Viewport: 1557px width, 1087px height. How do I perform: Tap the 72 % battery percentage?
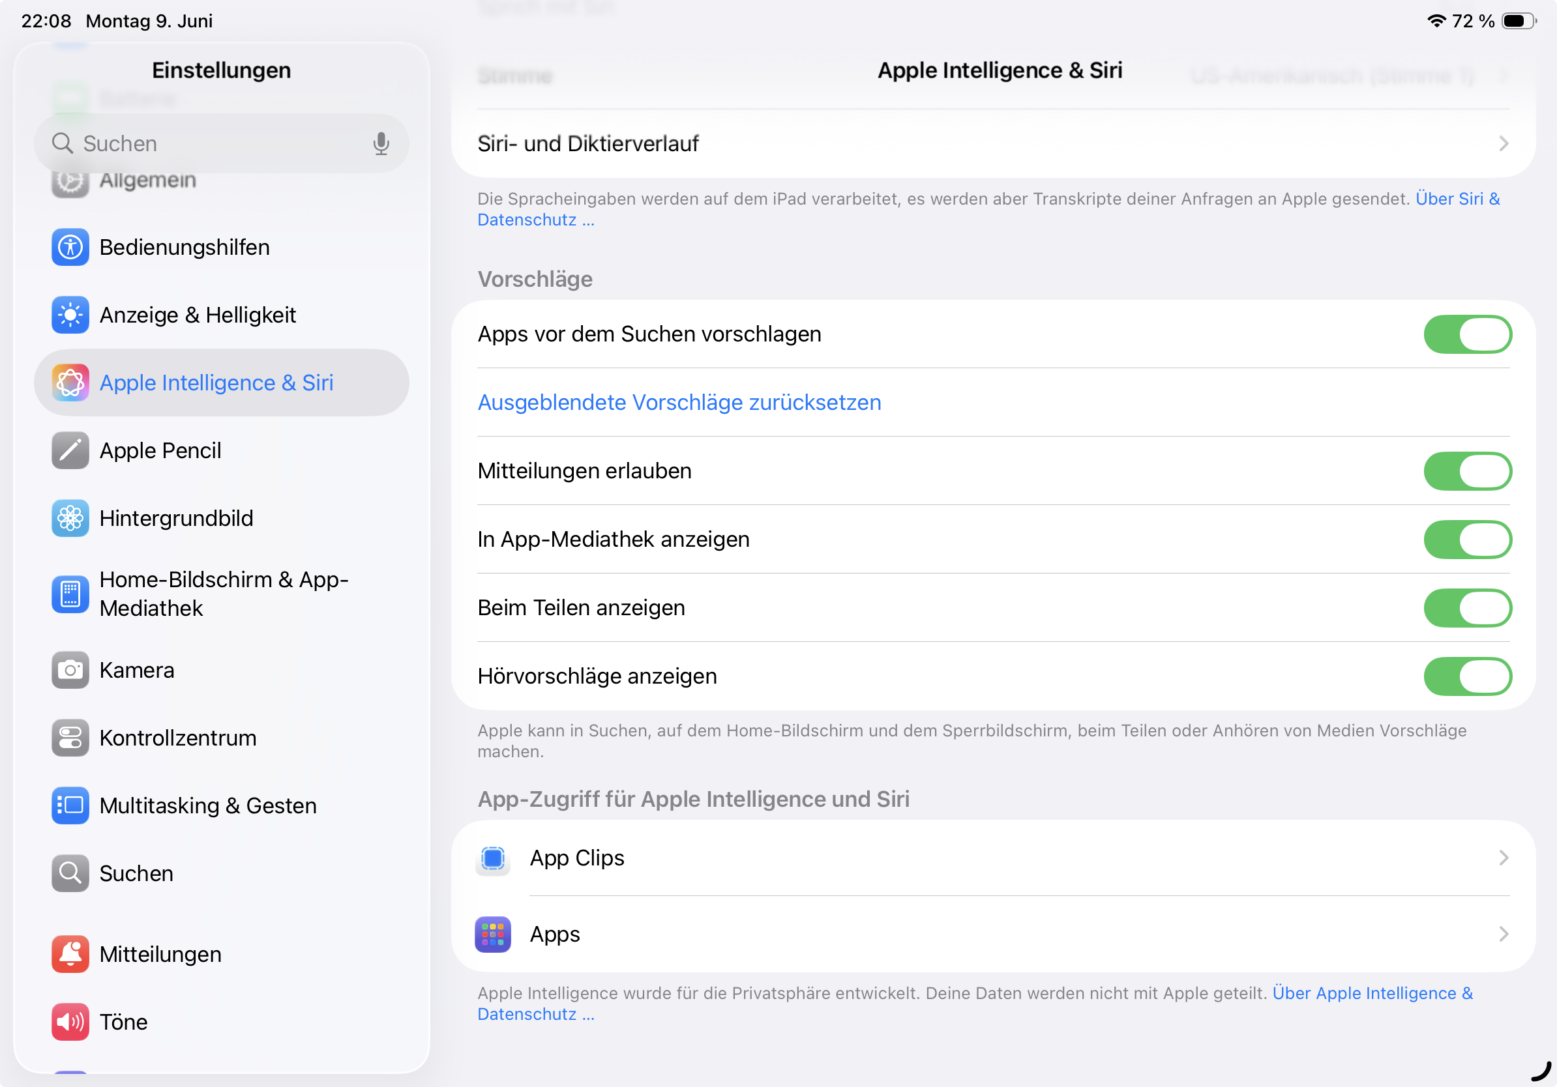pyautogui.click(x=1473, y=21)
